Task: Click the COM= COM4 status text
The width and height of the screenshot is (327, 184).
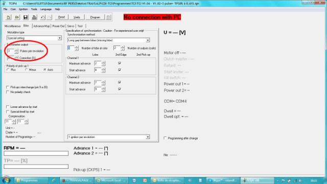Action: [x=175, y=101]
